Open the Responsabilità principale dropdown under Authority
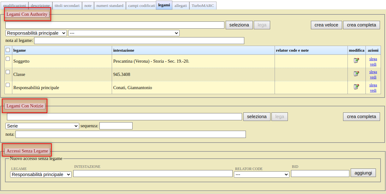386x194 pixels. tap(36, 33)
